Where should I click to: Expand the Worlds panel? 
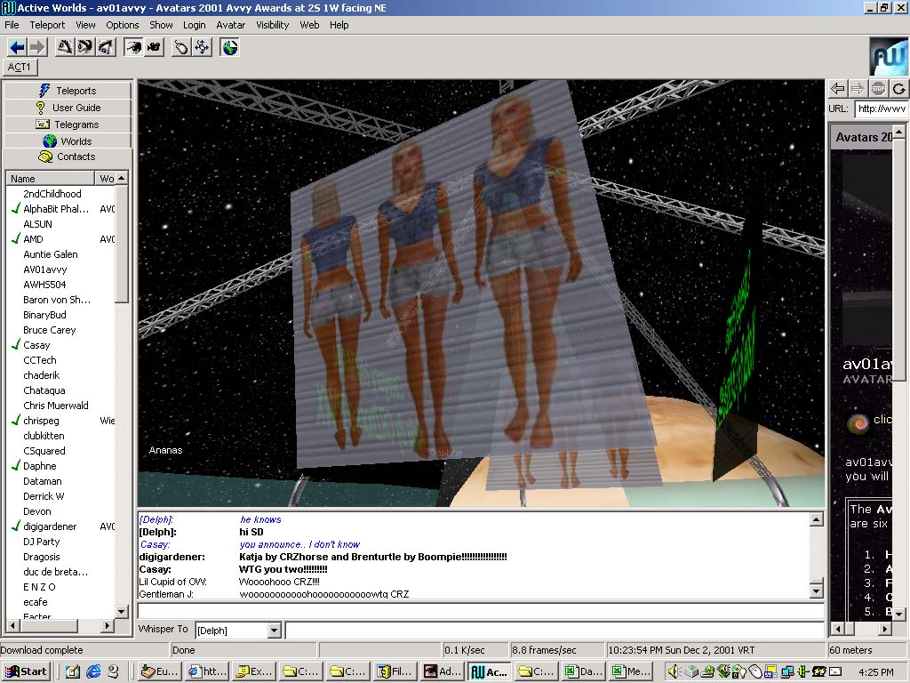68,141
